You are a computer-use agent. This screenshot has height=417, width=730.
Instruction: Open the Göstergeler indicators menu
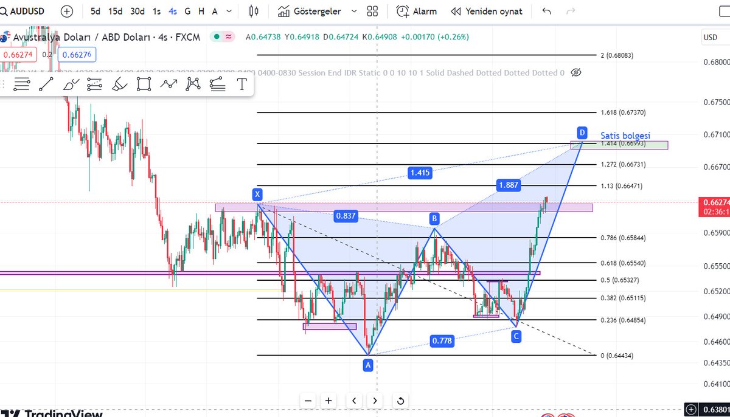309,11
